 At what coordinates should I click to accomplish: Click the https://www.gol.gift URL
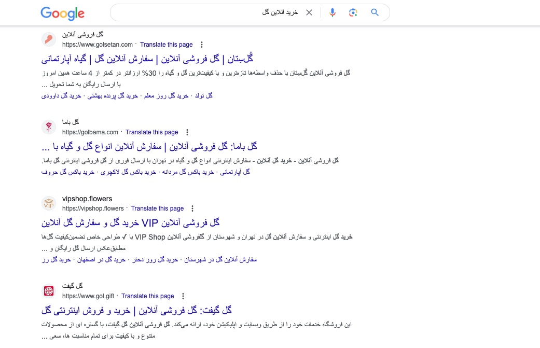coord(88,296)
